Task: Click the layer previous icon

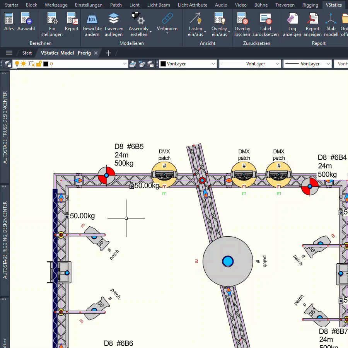Action: pyautogui.click(x=142, y=64)
